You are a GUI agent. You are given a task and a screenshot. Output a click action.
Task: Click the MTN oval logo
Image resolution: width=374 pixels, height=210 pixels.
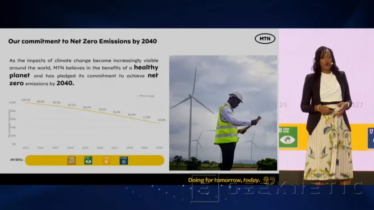coord(265,39)
